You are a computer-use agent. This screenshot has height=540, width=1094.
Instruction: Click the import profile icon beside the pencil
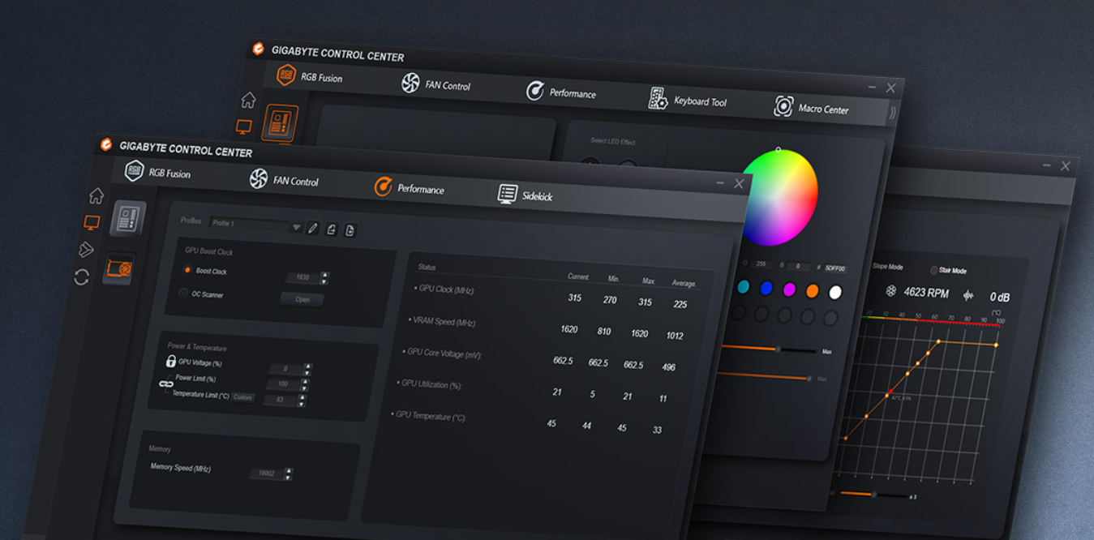331,230
